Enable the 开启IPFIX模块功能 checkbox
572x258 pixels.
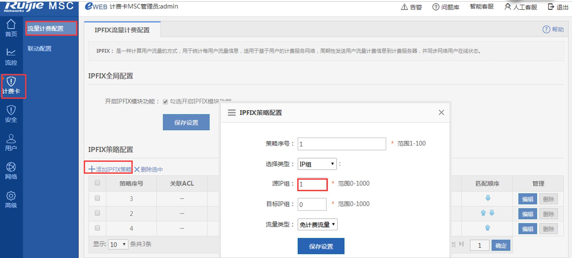pos(165,102)
